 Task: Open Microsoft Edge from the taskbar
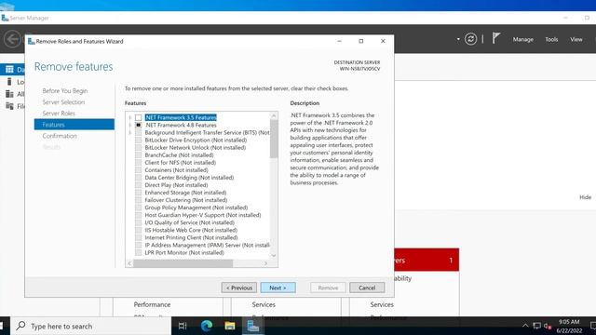click(x=207, y=326)
